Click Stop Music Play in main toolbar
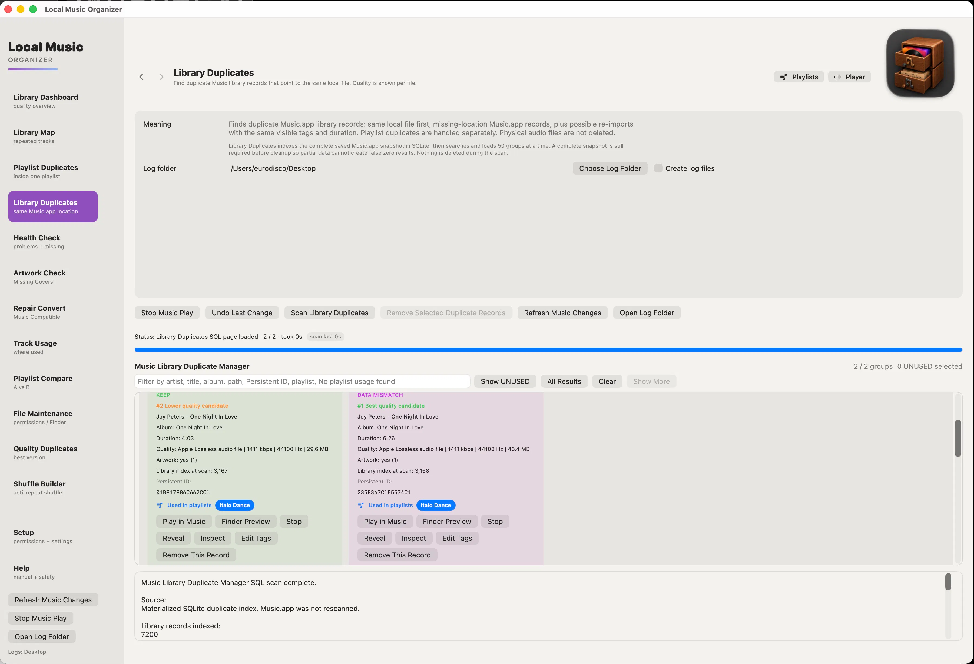This screenshot has height=664, width=974. point(167,313)
